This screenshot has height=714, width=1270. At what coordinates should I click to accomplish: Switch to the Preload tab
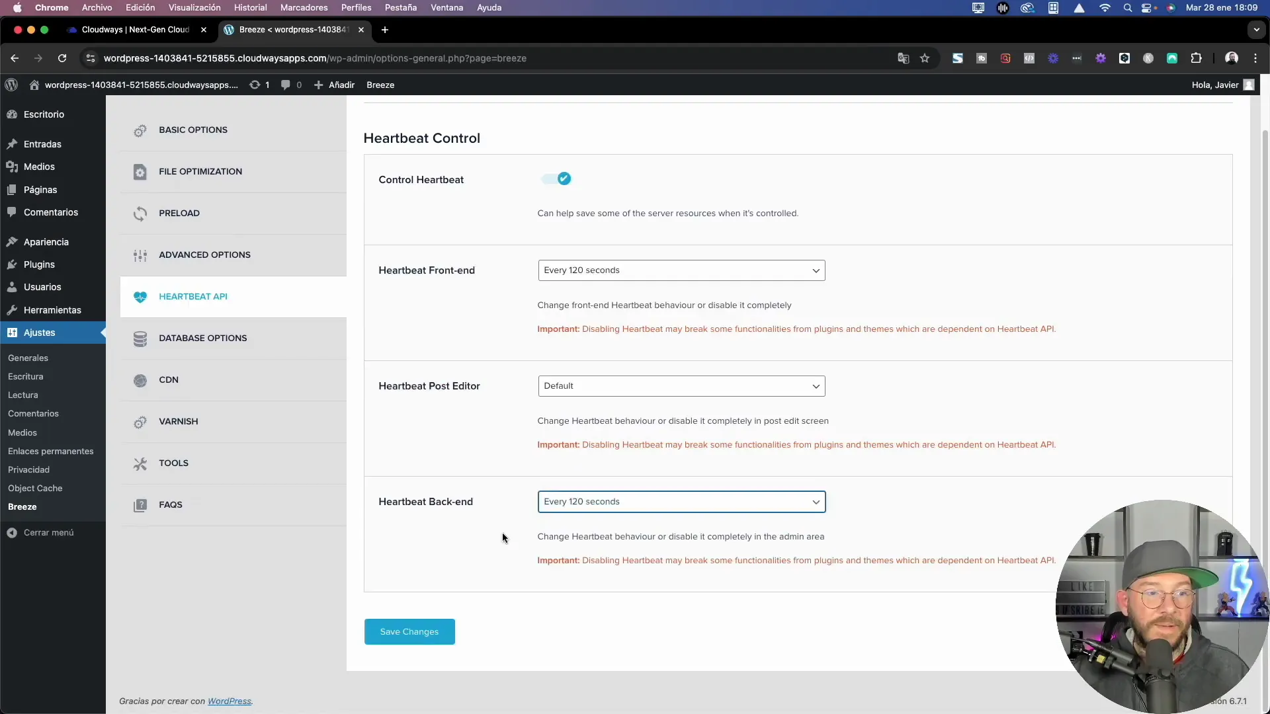tap(233, 214)
